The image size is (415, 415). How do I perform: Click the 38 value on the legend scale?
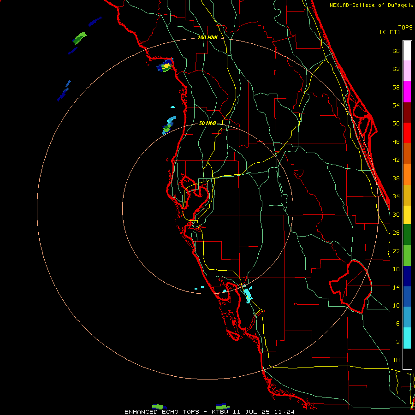(x=396, y=178)
